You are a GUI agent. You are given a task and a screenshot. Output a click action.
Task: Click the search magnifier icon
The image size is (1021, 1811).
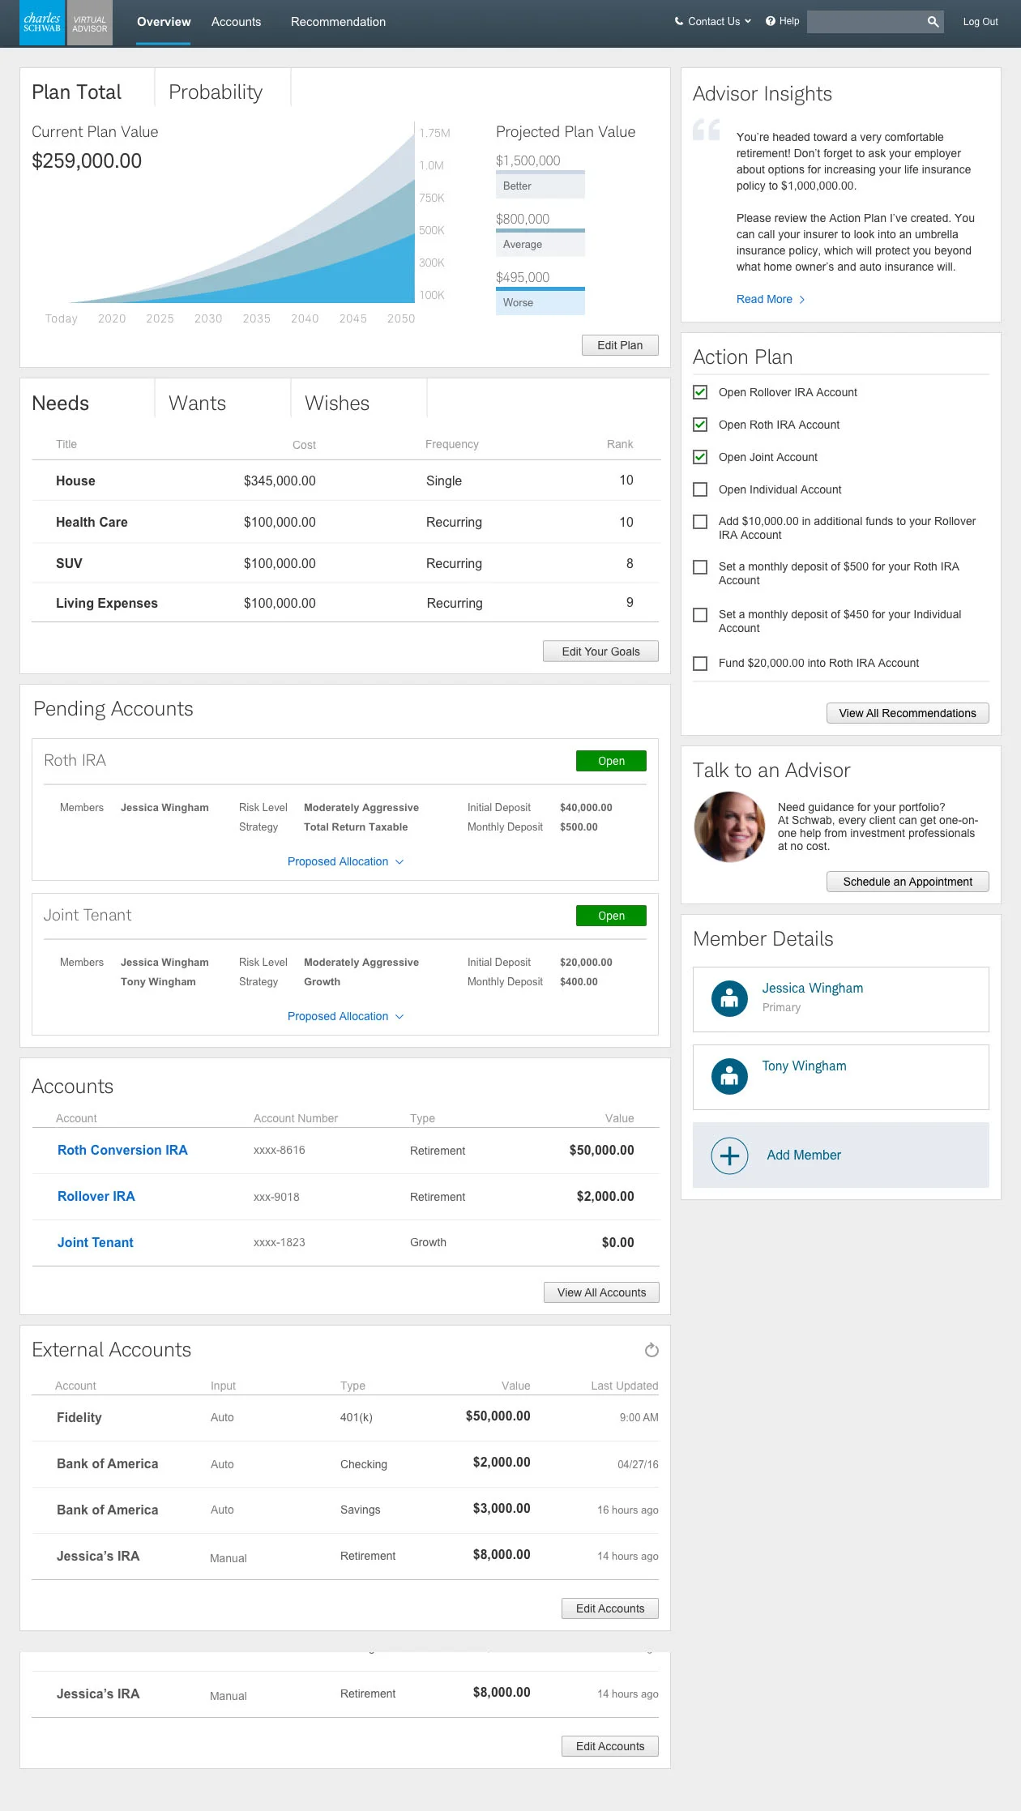tap(933, 22)
